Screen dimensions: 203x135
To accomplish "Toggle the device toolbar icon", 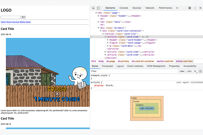I will [x=98, y=8].
